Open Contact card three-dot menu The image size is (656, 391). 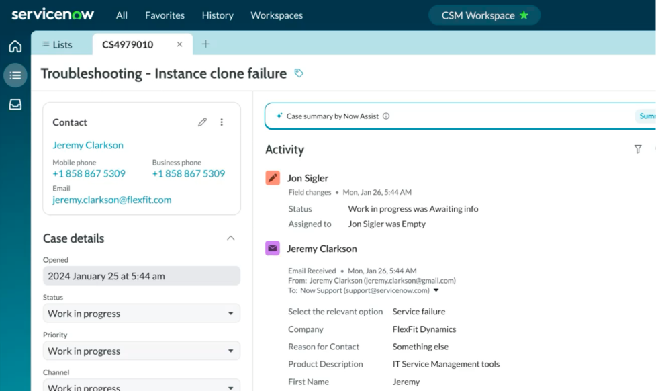coord(222,122)
